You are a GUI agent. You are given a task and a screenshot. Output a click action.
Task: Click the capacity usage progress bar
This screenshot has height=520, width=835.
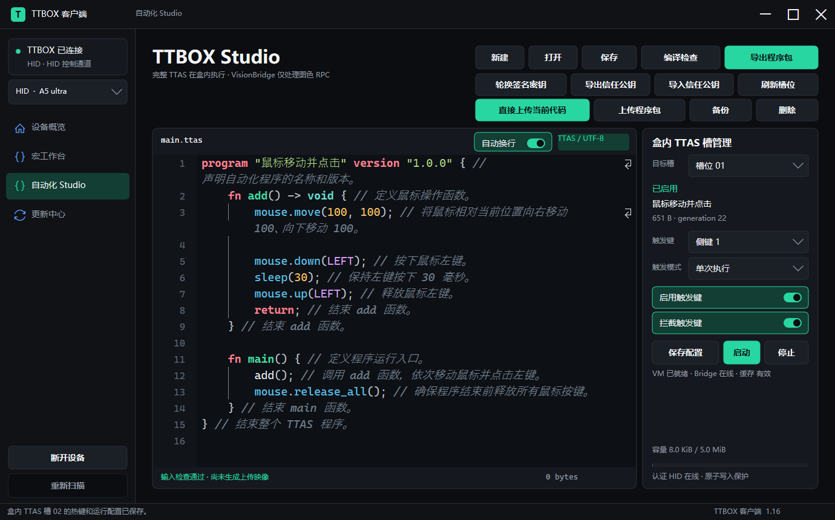pos(730,465)
